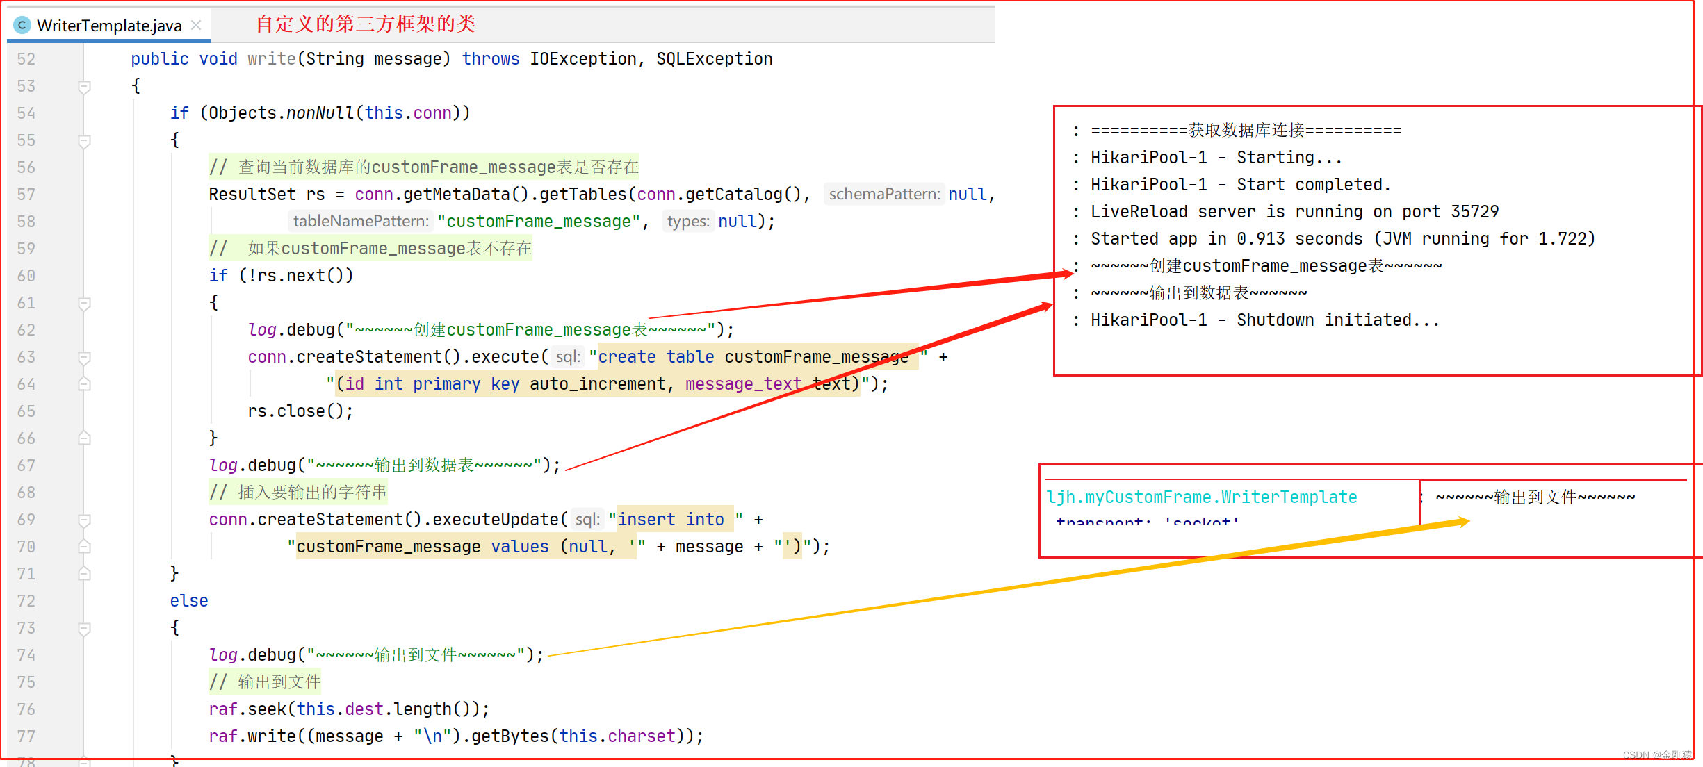The width and height of the screenshot is (1703, 767).
Task: Collapse the block starting at line 61
Action: tap(84, 303)
